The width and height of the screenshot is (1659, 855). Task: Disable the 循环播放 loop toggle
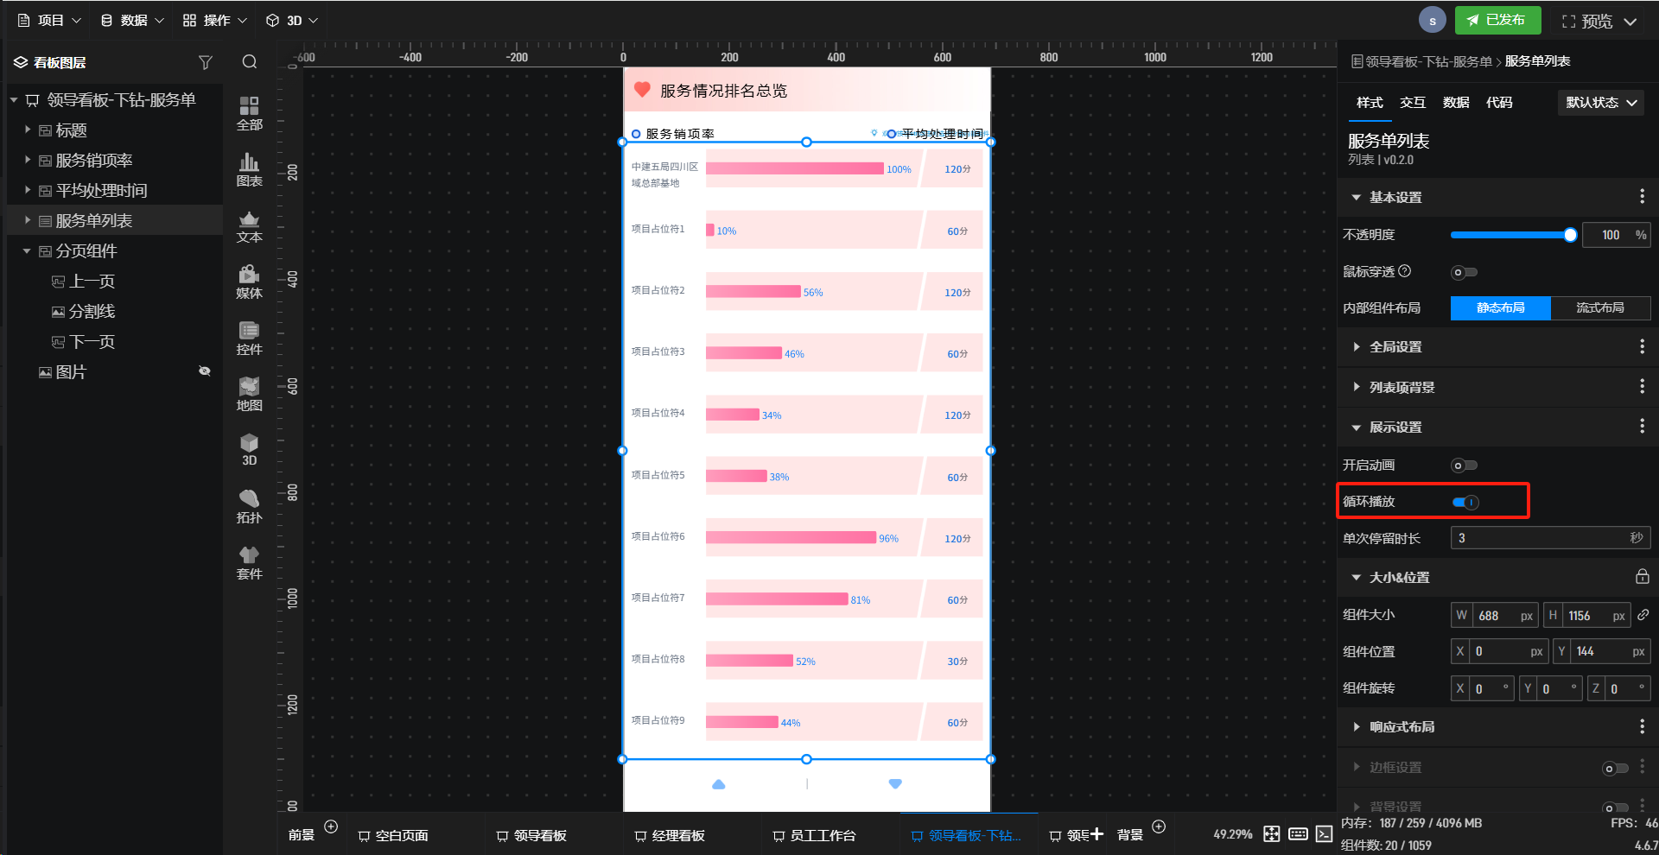(1465, 502)
